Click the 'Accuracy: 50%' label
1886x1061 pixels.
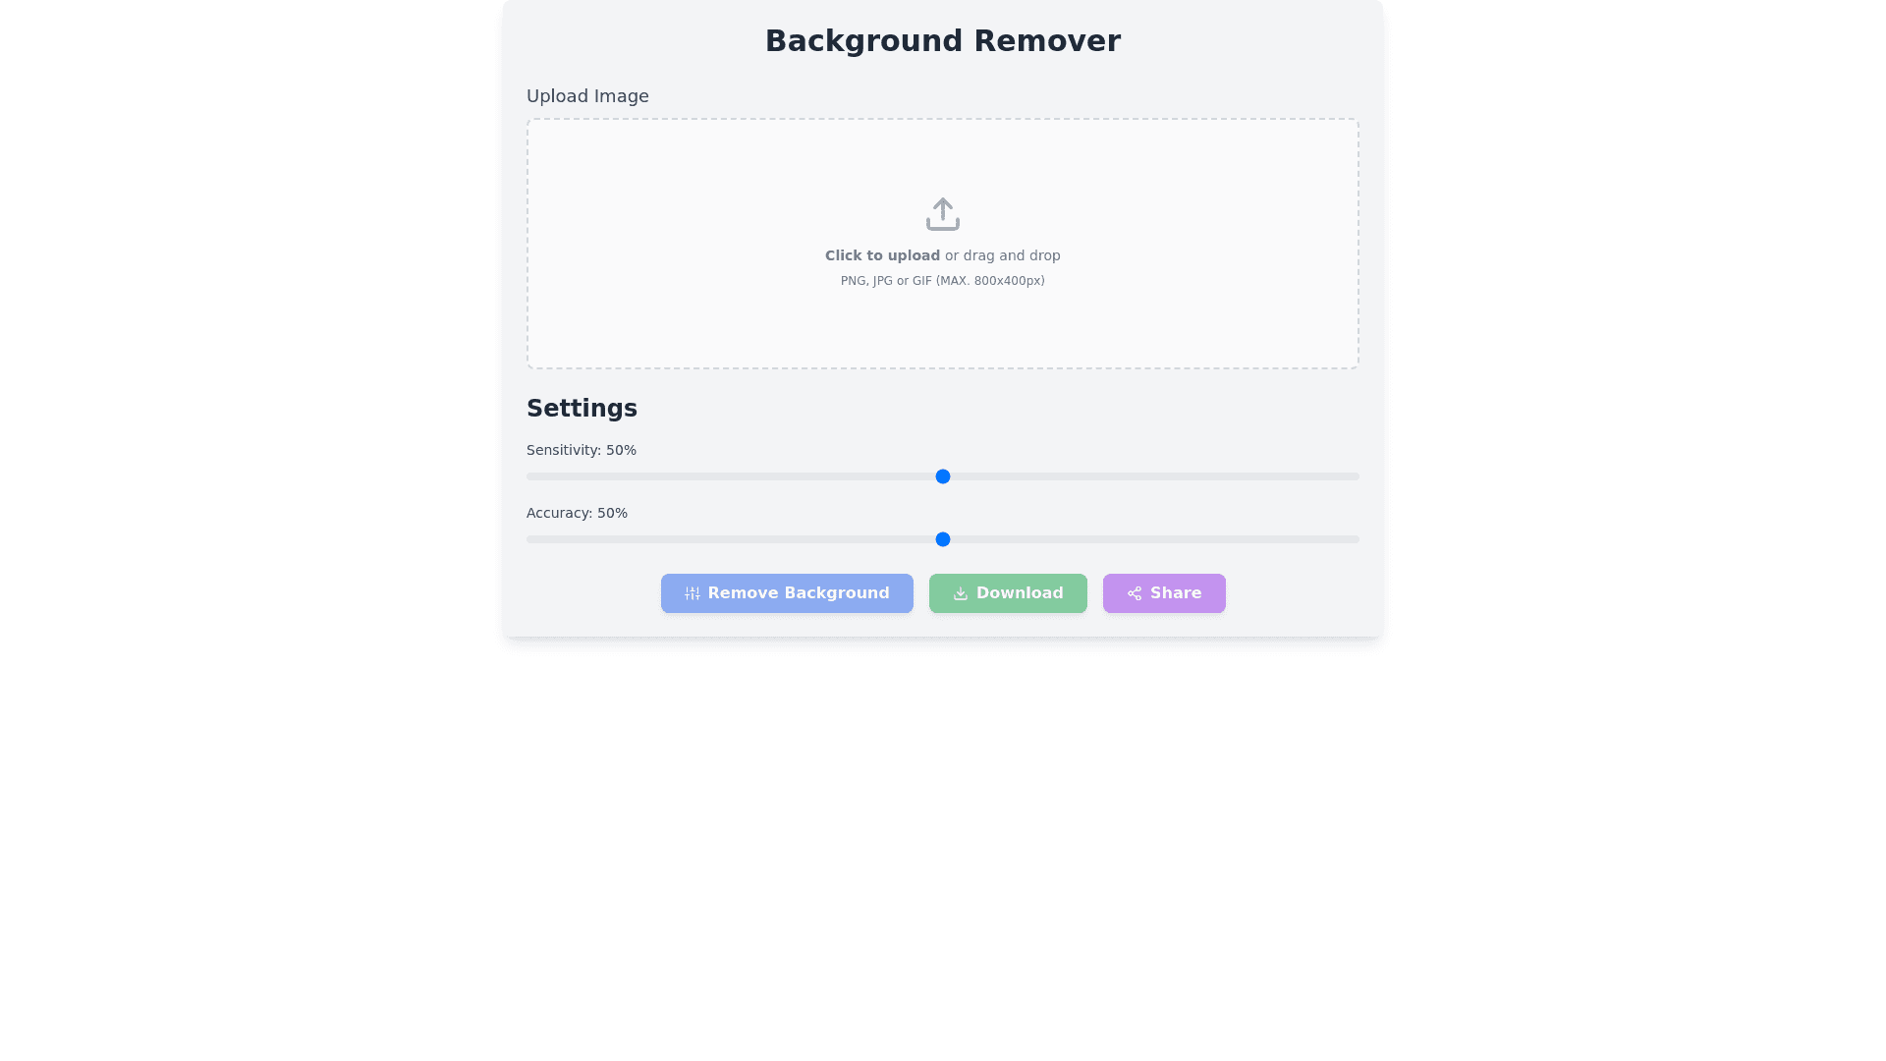(577, 513)
